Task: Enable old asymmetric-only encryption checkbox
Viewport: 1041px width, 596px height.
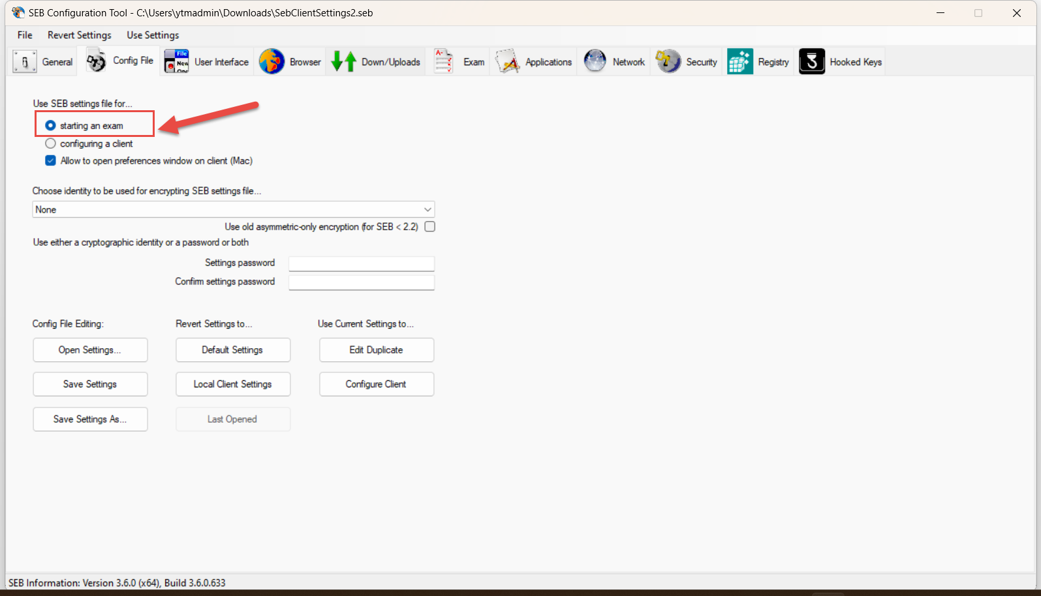Action: tap(429, 227)
